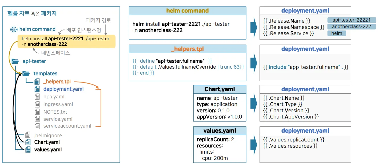Screen dimensions: 380x165
Task: Click the define "api-tester.fullname" line
Action: tap(172, 61)
